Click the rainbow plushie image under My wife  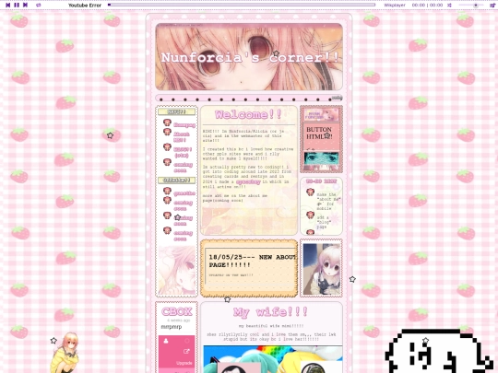point(273,359)
